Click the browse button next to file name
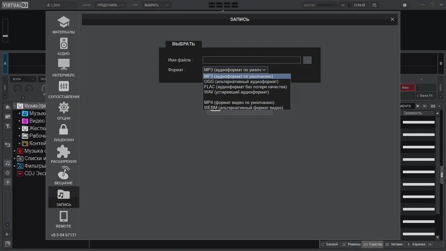446x251 pixels. [x=307, y=60]
